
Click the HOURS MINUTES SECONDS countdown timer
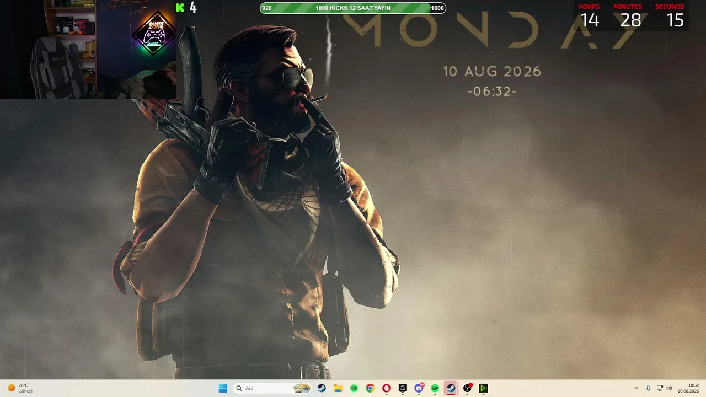pos(631,16)
